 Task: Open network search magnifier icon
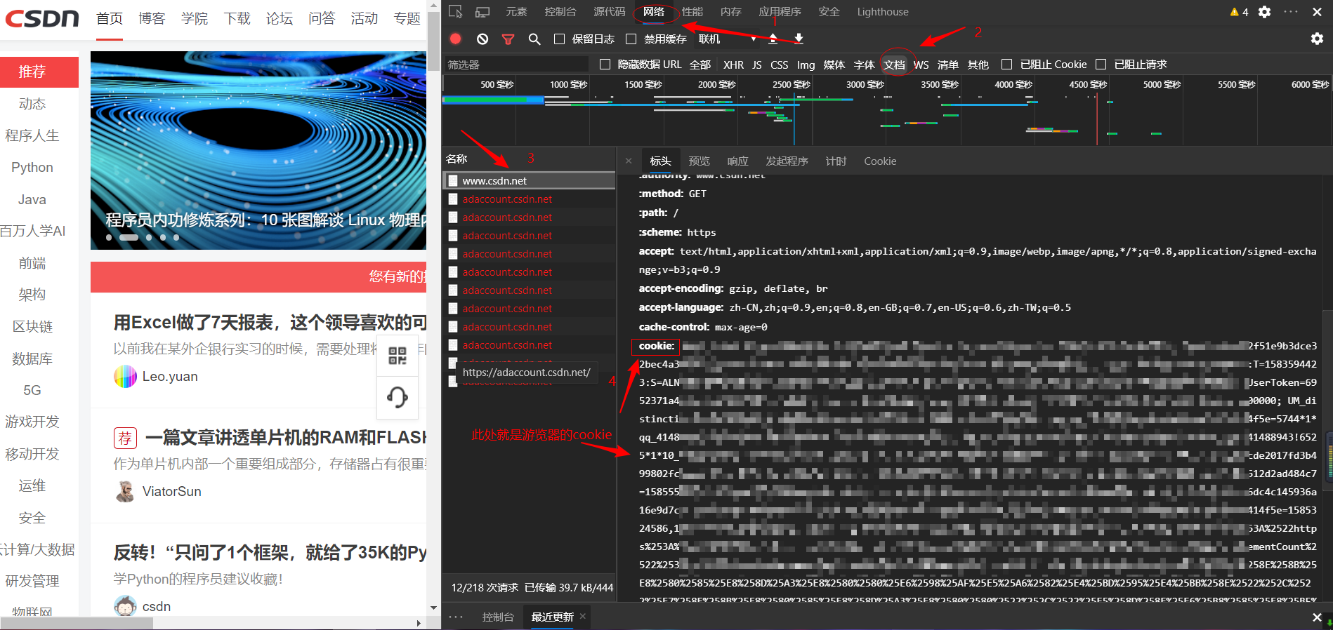[534, 39]
